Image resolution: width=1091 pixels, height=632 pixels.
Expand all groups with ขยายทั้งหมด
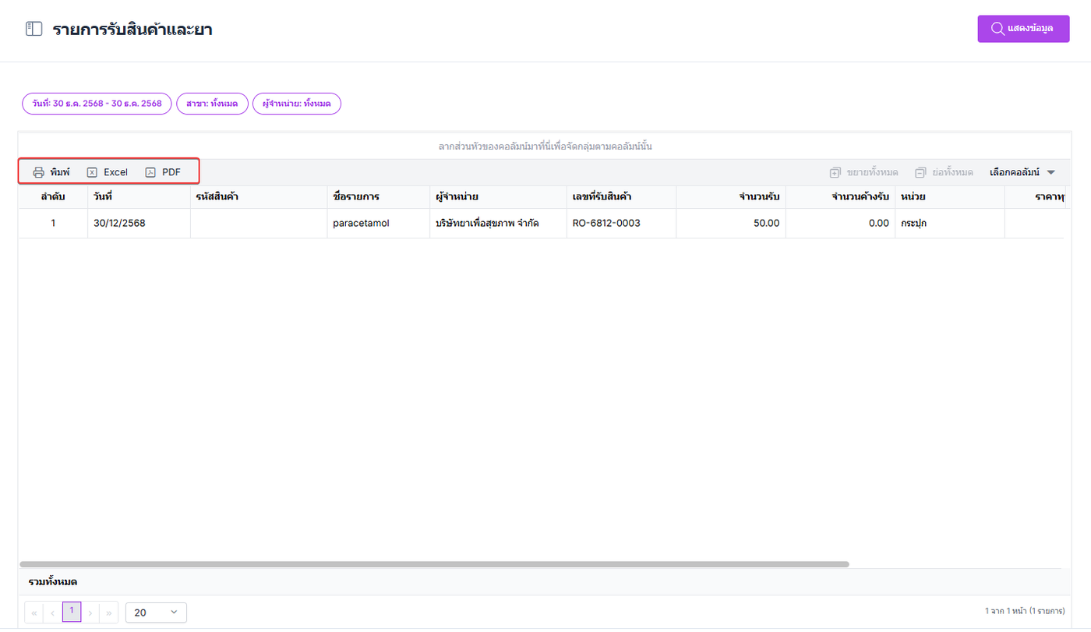[x=863, y=172]
